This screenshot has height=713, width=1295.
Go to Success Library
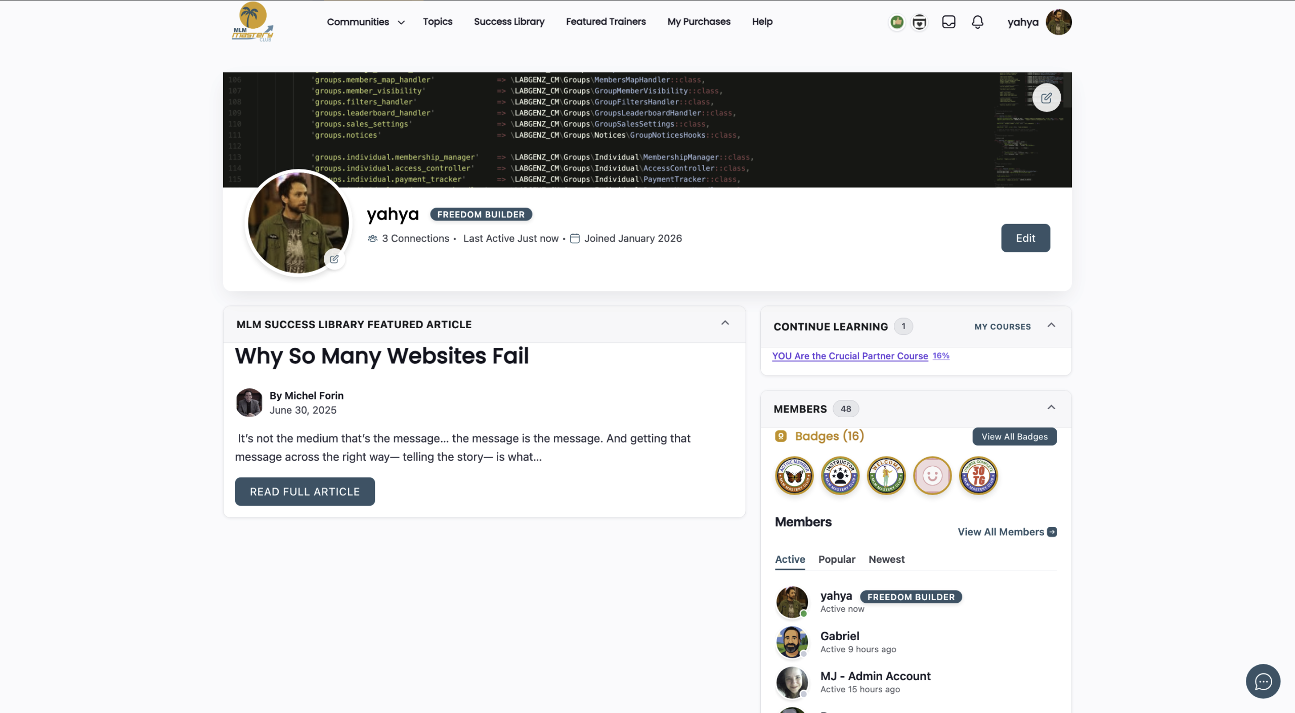509,22
